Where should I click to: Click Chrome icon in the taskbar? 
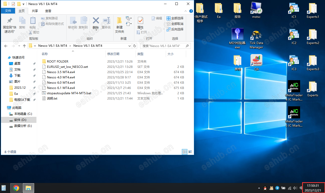pos(16,188)
